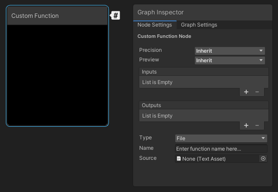Viewport: 278px width, 192px height.
Task: Add a new entry to Inputs list
Action: (x=246, y=92)
